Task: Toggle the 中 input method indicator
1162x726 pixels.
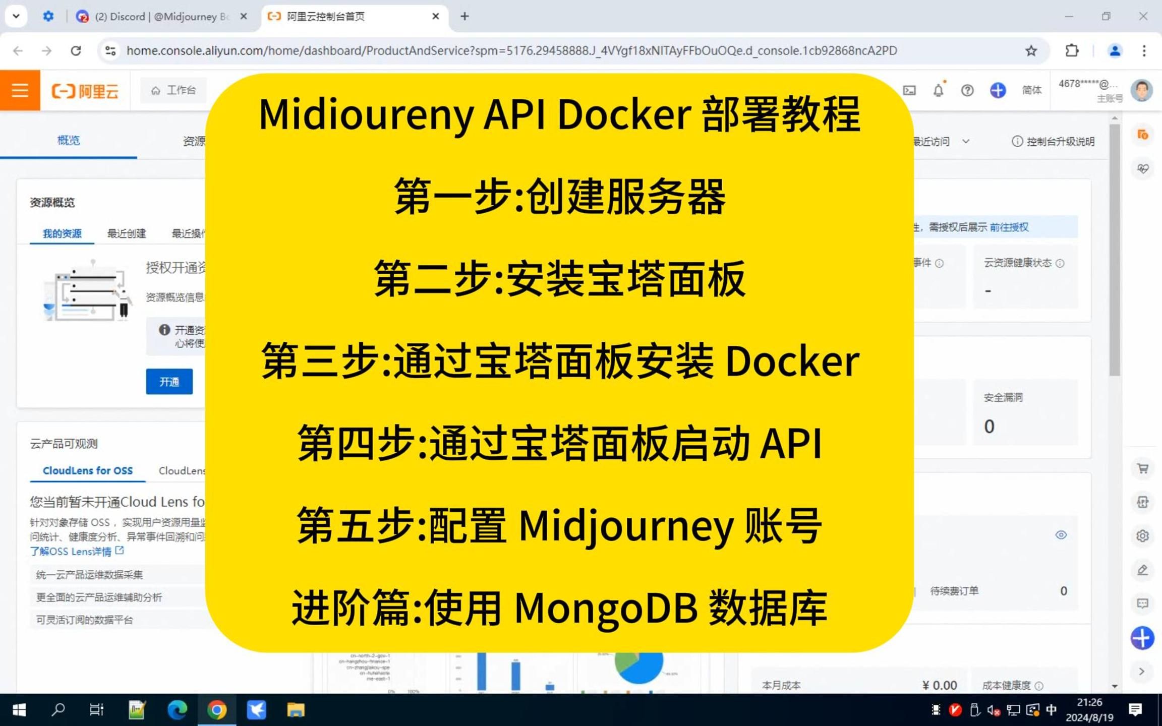Action: click(1052, 710)
